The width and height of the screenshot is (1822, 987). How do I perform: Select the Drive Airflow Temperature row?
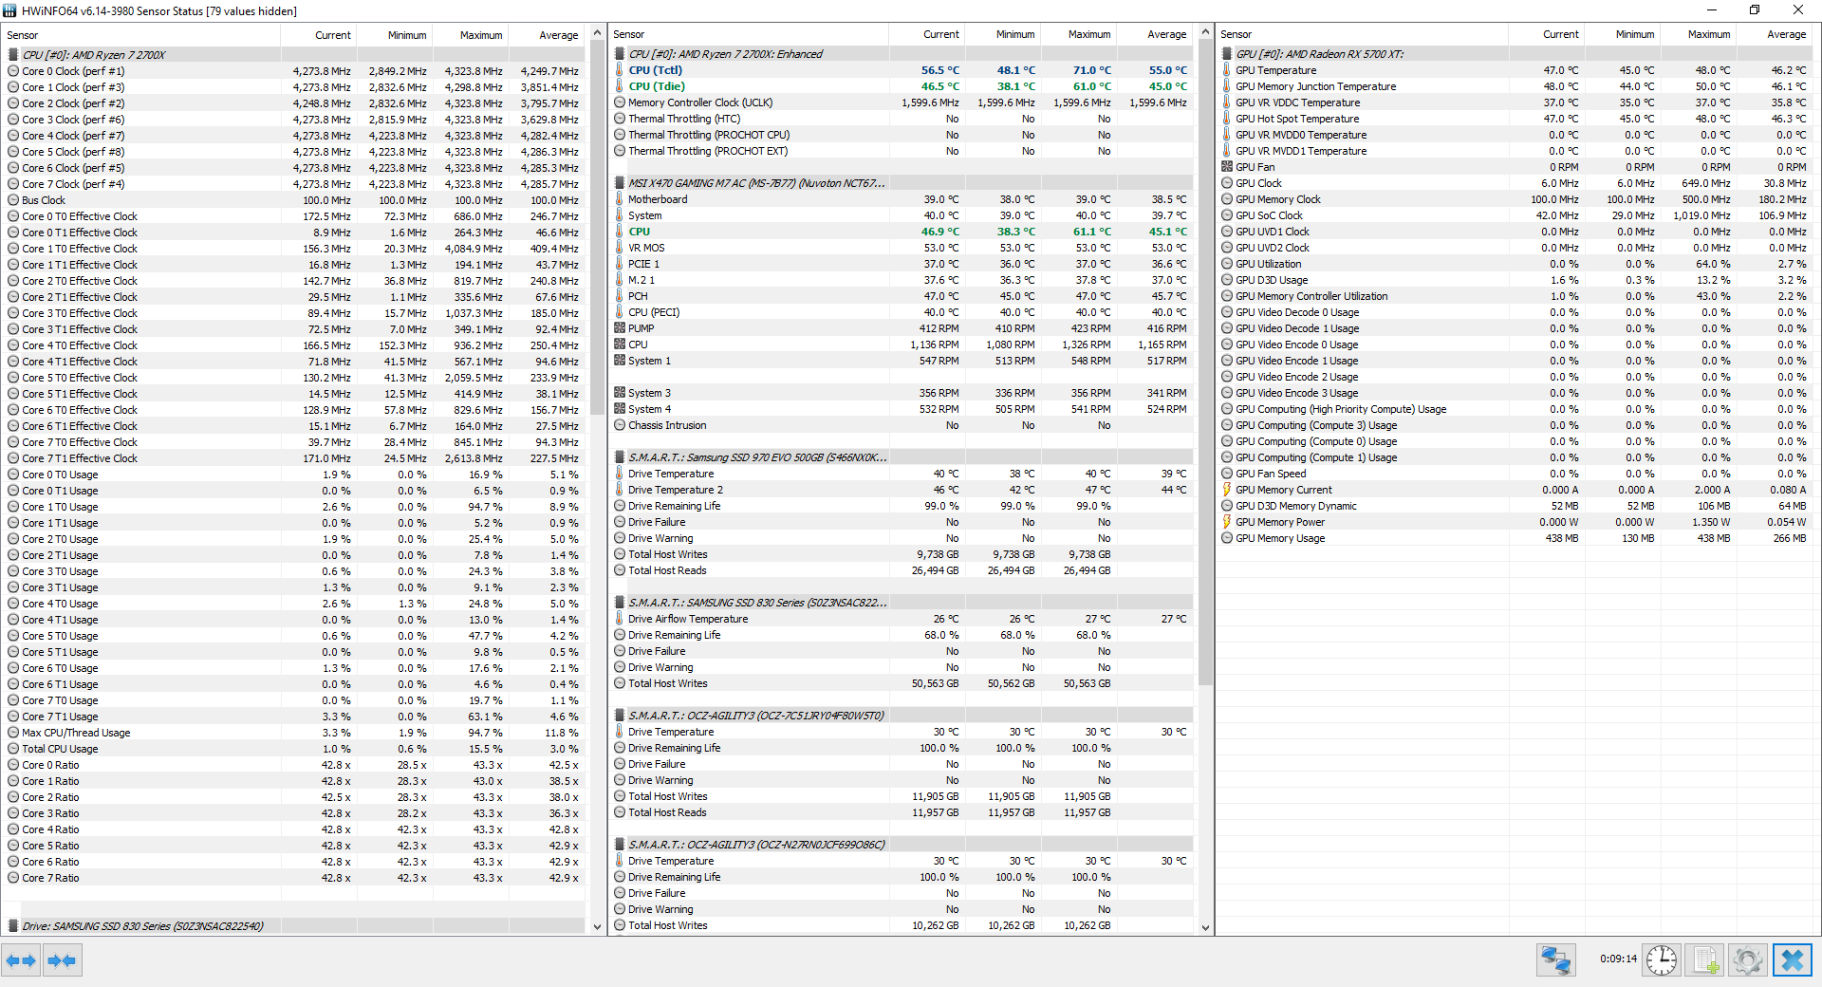902,619
